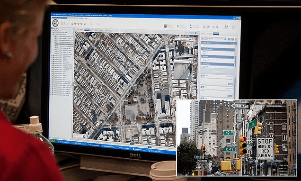This screenshot has height=181, width=301.
Task: Click the leftmost red circular toolbar icon
Action: 72,24
